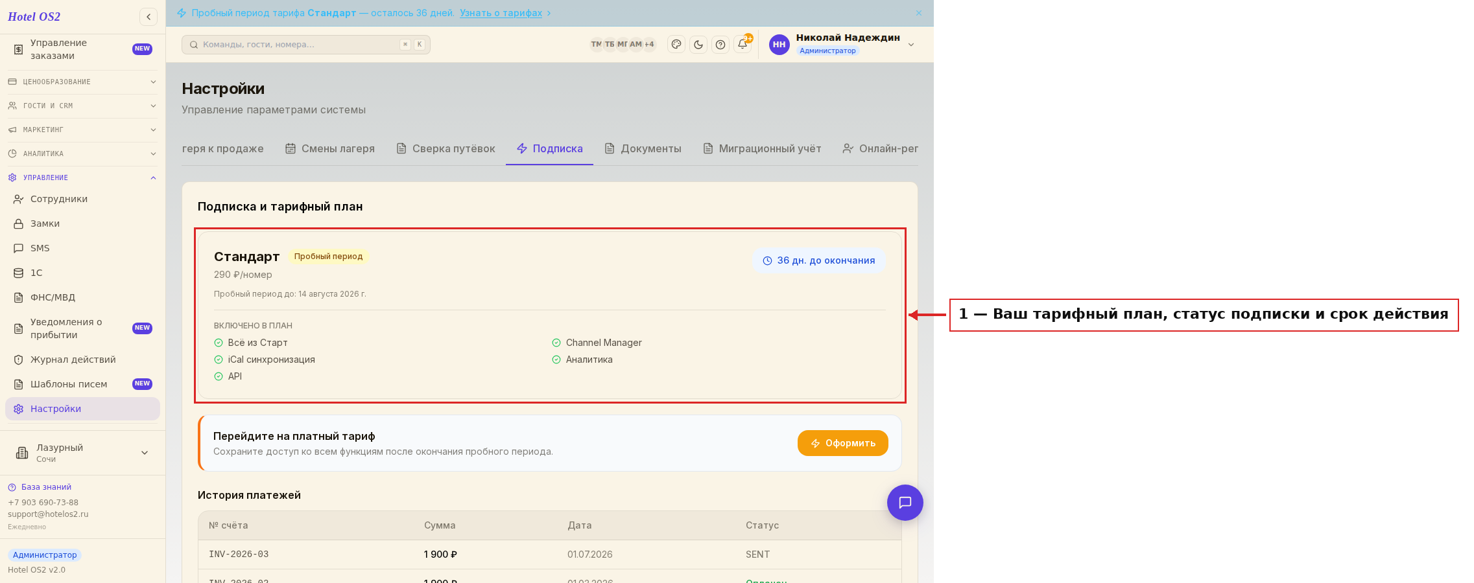Open the color theme palette icon
Viewport: 1474px width, 583px height.
[676, 45]
